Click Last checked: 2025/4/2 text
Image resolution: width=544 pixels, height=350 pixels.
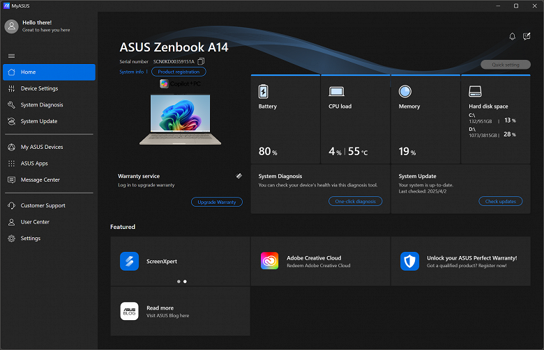[x=423, y=191]
